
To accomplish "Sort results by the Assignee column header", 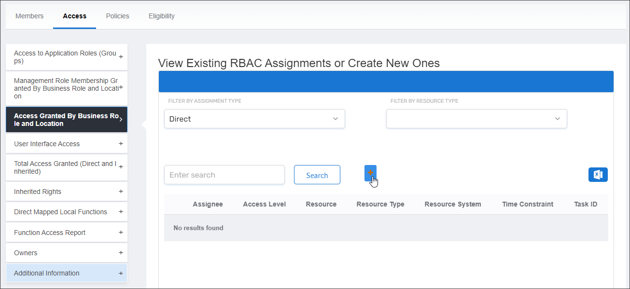I will pyautogui.click(x=208, y=204).
